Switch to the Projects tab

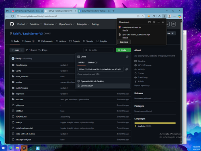coord(74,41)
